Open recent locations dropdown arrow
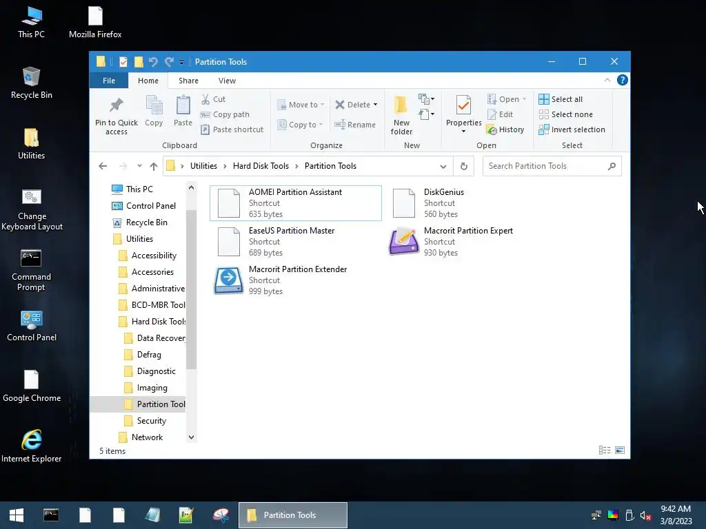Viewport: 706px width, 529px height. tap(139, 166)
